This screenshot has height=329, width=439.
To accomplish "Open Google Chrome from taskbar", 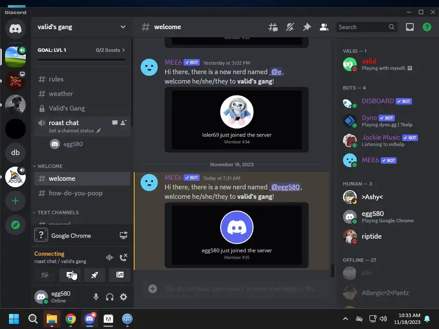I will pyautogui.click(x=71, y=319).
